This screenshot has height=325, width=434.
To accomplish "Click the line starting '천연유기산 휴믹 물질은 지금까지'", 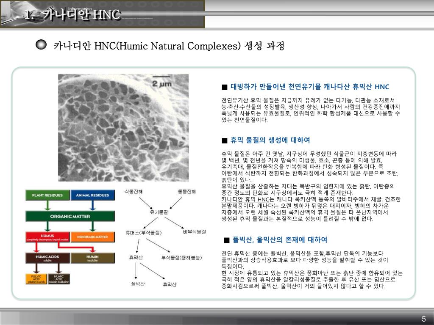I will pos(308,100).
